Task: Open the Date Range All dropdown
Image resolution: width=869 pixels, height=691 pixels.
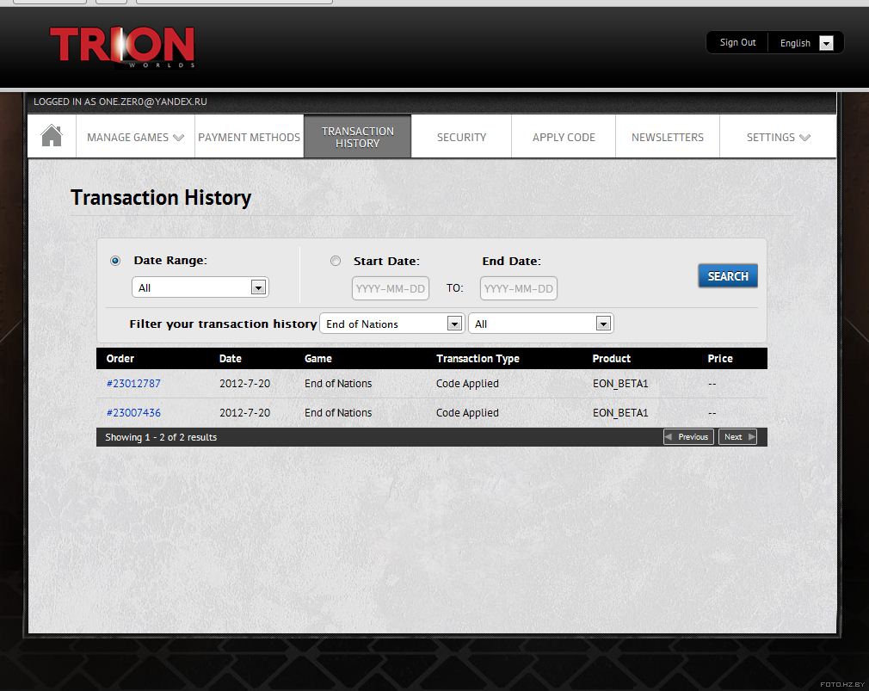Action: 200,287
